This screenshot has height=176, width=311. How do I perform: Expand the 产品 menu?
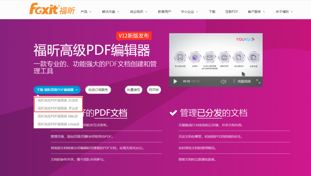pyautogui.click(x=86, y=12)
